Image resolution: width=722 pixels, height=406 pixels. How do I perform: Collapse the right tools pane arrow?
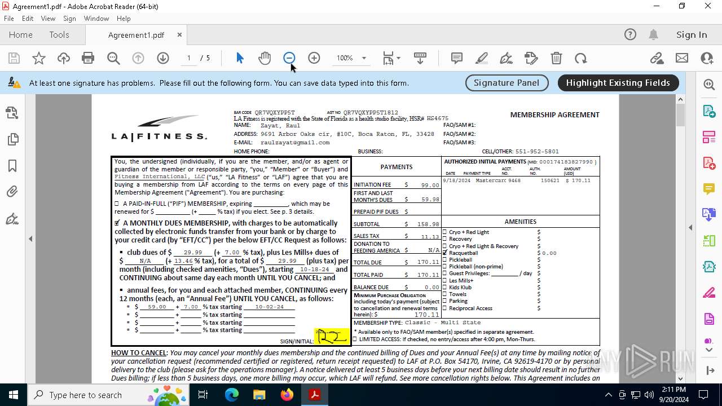point(690,228)
